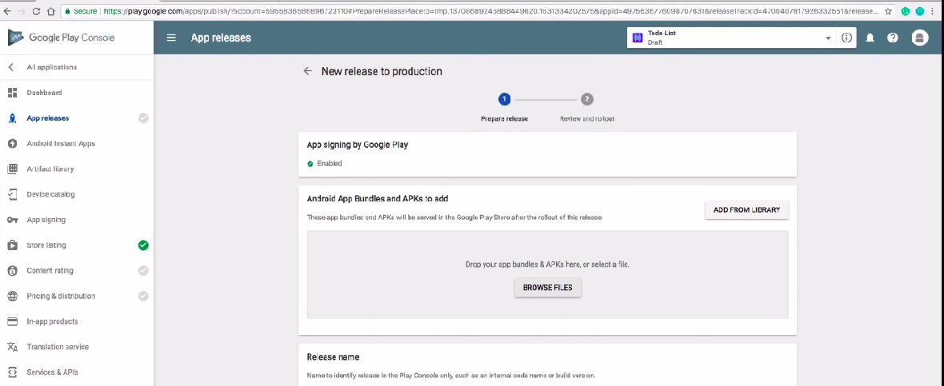Click the App releases status checkmark

coord(143,118)
